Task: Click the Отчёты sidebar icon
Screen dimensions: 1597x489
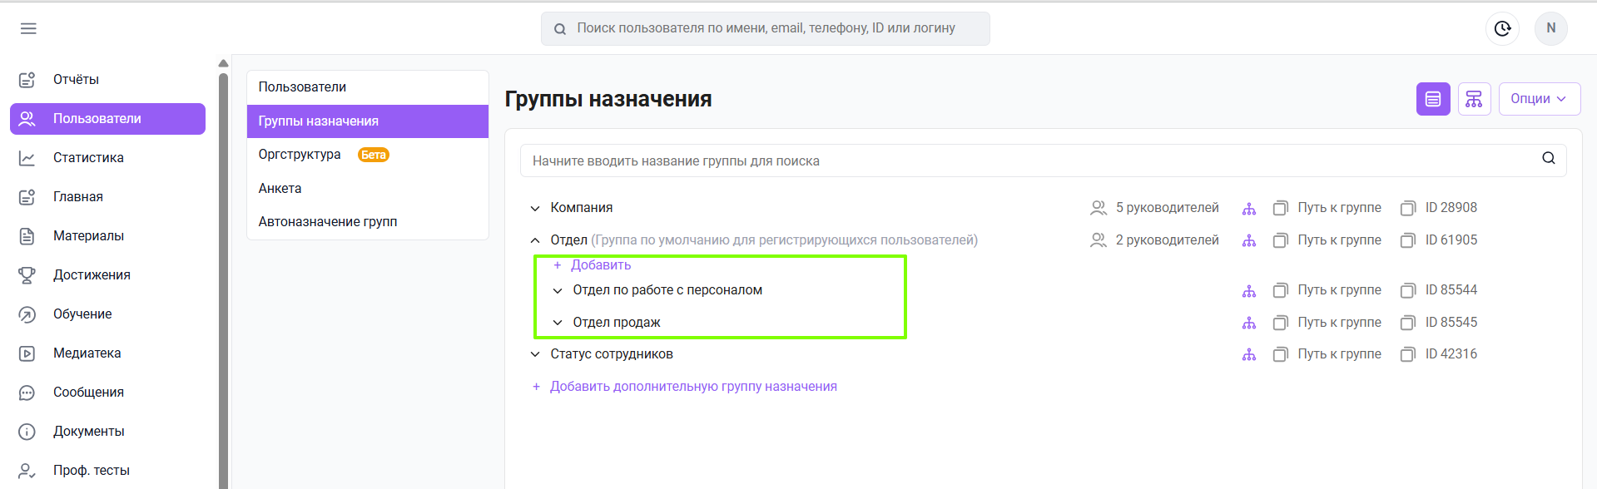Action: click(27, 80)
